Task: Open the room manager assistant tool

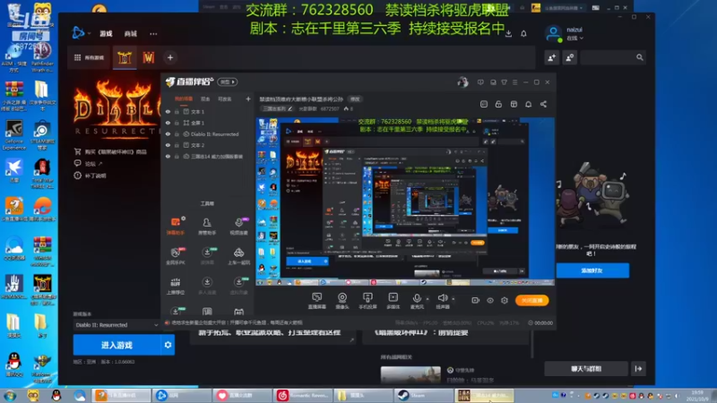Action: point(207,227)
